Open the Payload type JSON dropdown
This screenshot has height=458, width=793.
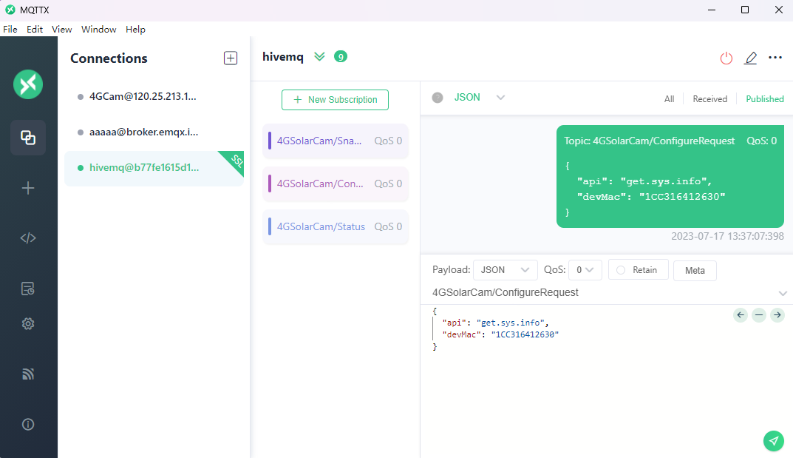pos(504,270)
